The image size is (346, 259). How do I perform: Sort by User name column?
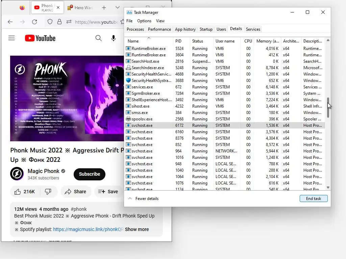tap(227, 41)
